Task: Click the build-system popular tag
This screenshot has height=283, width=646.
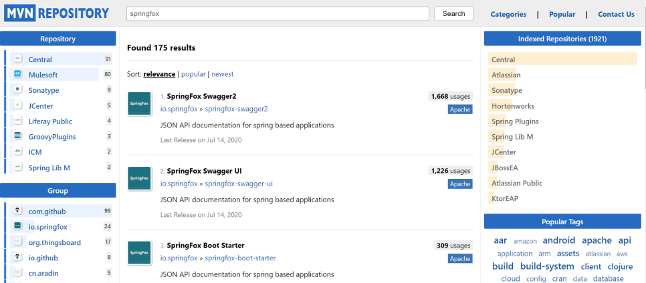Action: [x=547, y=266]
